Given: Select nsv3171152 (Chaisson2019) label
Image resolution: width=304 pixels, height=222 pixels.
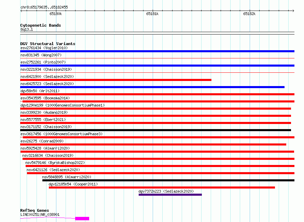Looking at the screenshot, I should click(46, 127).
